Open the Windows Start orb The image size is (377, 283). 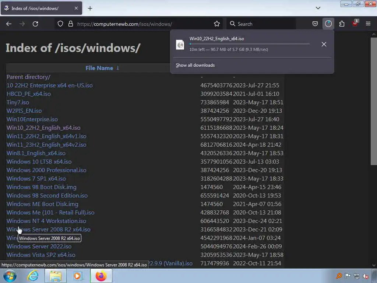[10, 276]
